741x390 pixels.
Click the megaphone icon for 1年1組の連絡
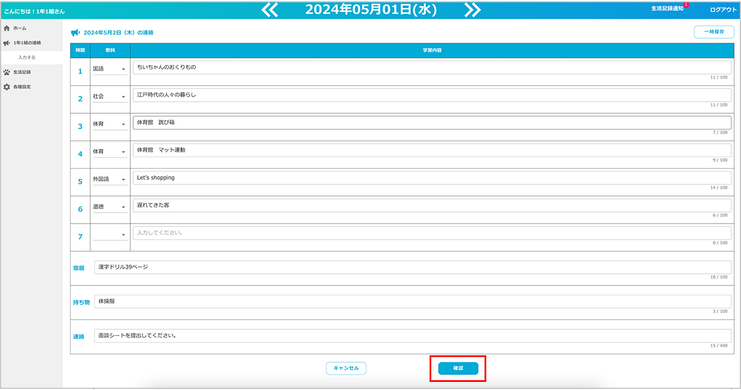tap(7, 43)
